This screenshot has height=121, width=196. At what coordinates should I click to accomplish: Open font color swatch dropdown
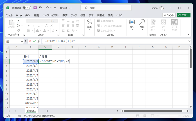[48, 30]
